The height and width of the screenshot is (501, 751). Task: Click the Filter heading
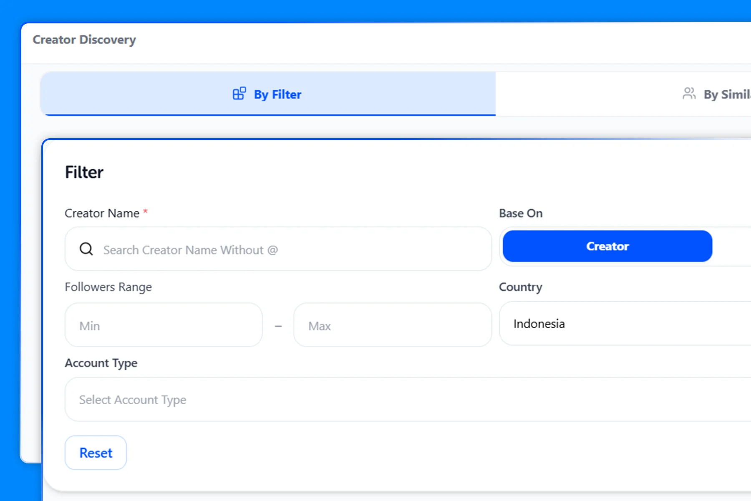point(84,172)
